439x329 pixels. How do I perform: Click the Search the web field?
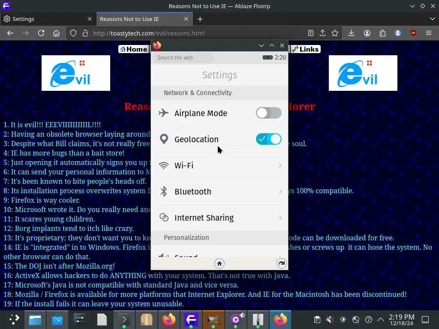[183, 58]
